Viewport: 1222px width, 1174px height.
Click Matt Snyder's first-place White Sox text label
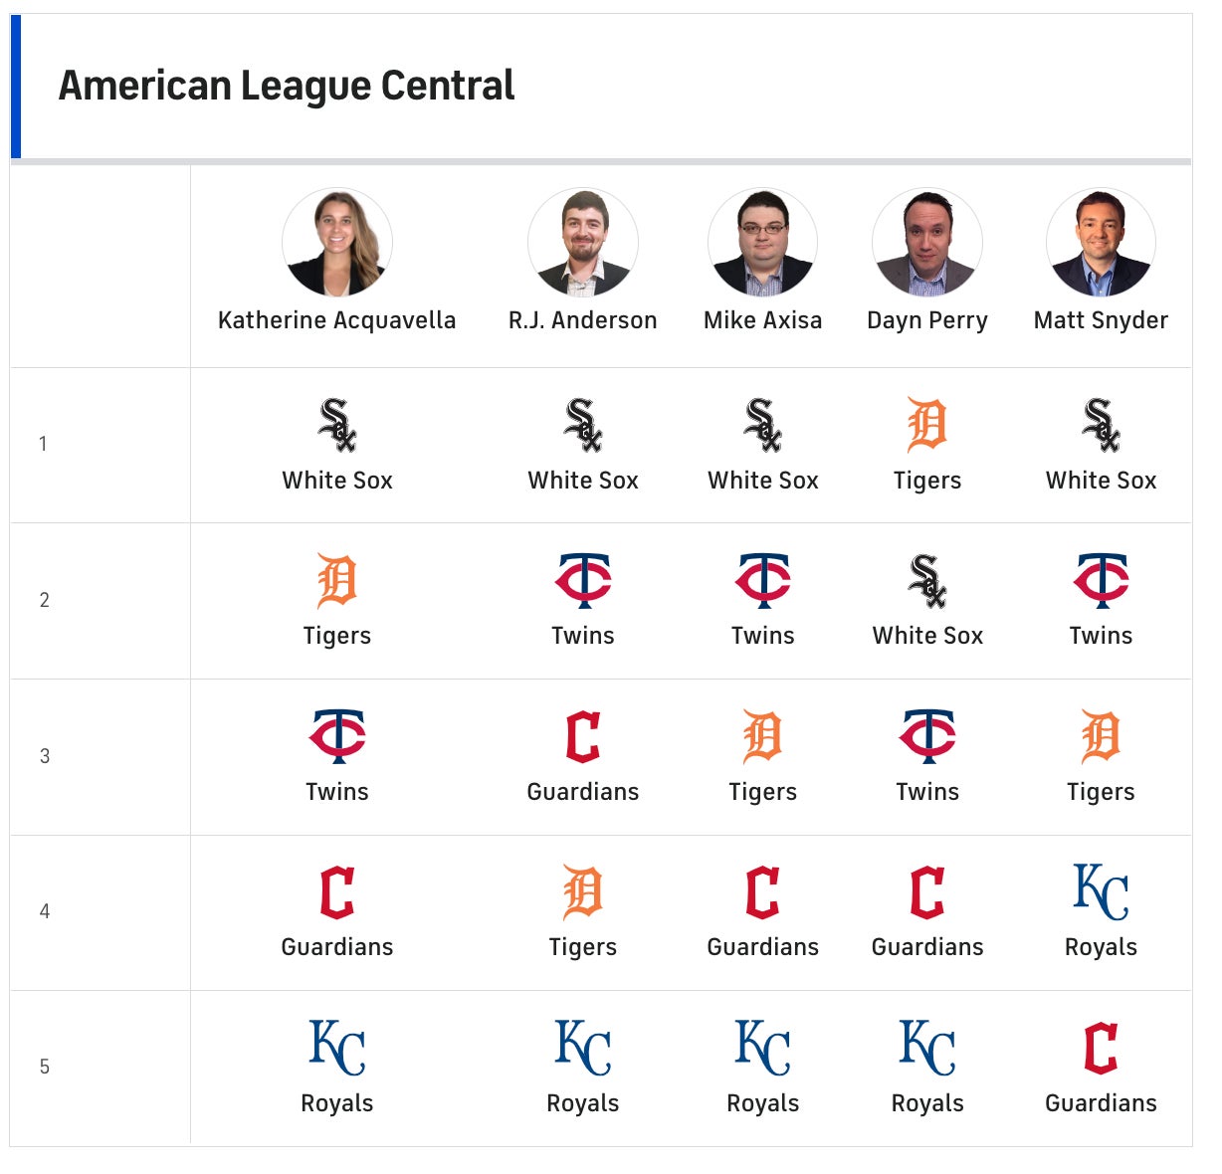1101,481
